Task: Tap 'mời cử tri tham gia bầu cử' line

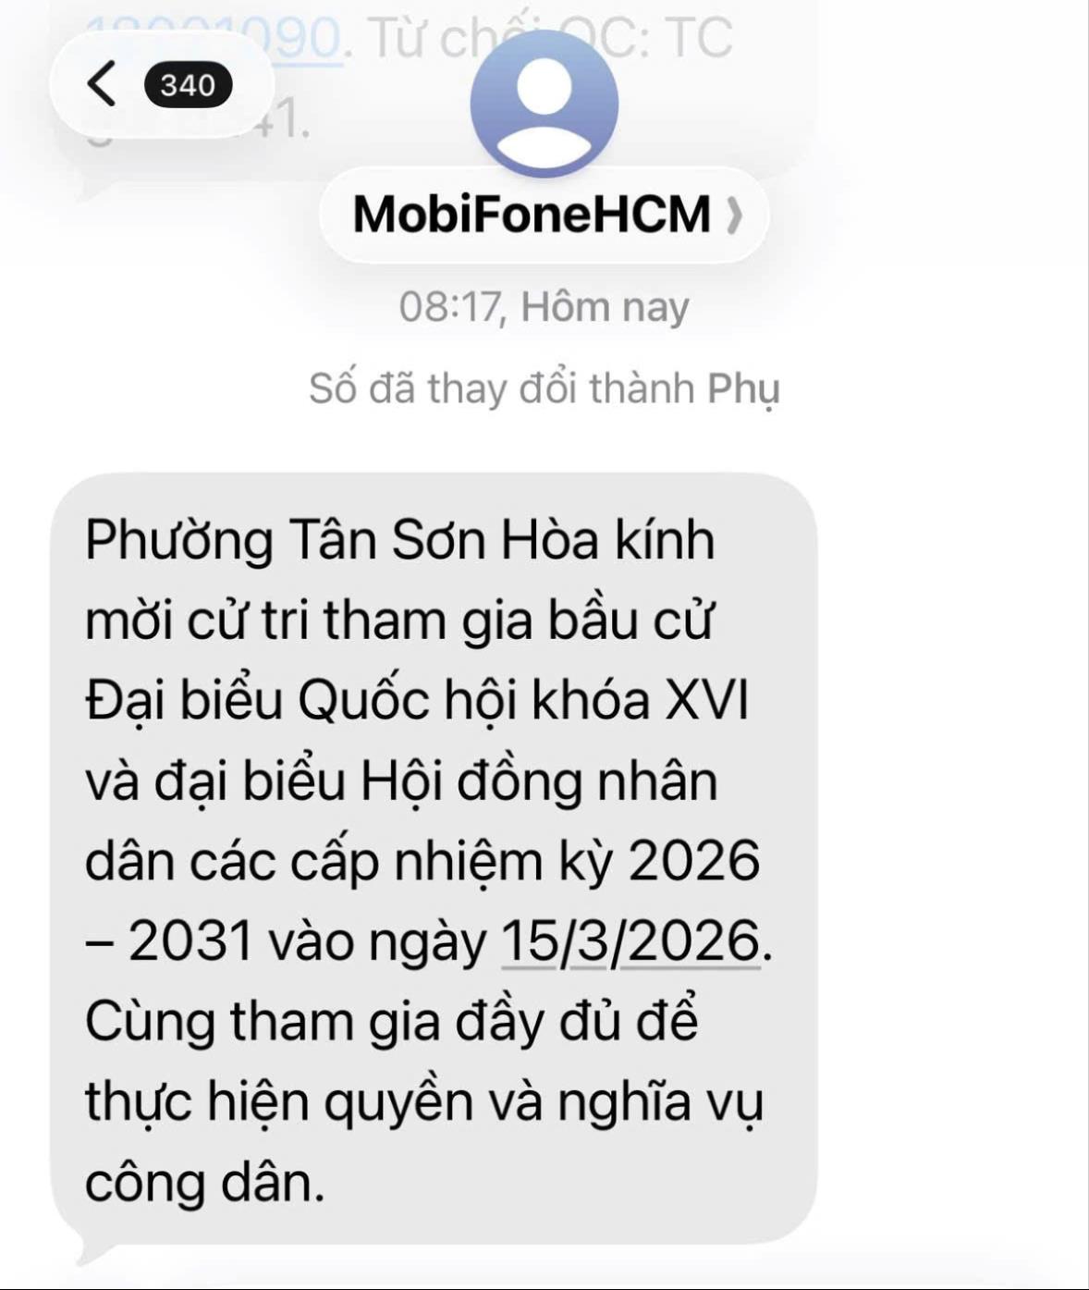Action: (400, 620)
